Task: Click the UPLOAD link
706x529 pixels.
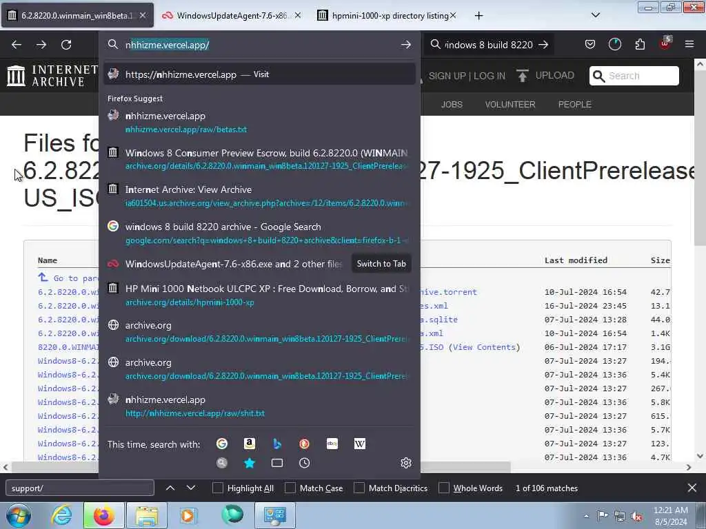Action: click(x=555, y=75)
